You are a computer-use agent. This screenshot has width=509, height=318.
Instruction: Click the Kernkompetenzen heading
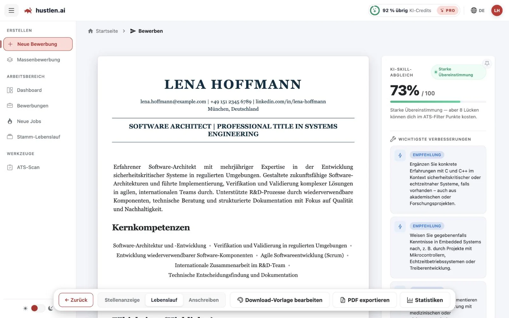tap(151, 227)
